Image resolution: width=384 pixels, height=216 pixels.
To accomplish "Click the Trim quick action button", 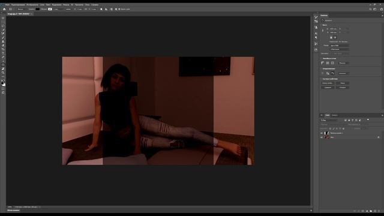I will (x=328, y=88).
